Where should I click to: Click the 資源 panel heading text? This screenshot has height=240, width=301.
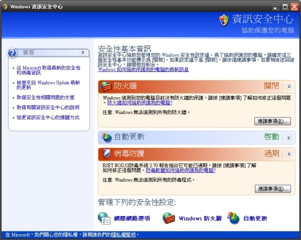point(29,52)
